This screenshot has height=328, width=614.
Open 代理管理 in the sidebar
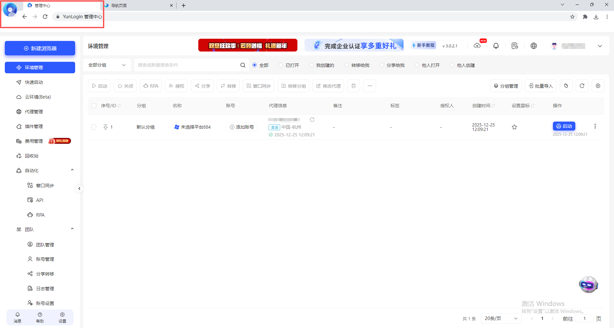point(34,111)
